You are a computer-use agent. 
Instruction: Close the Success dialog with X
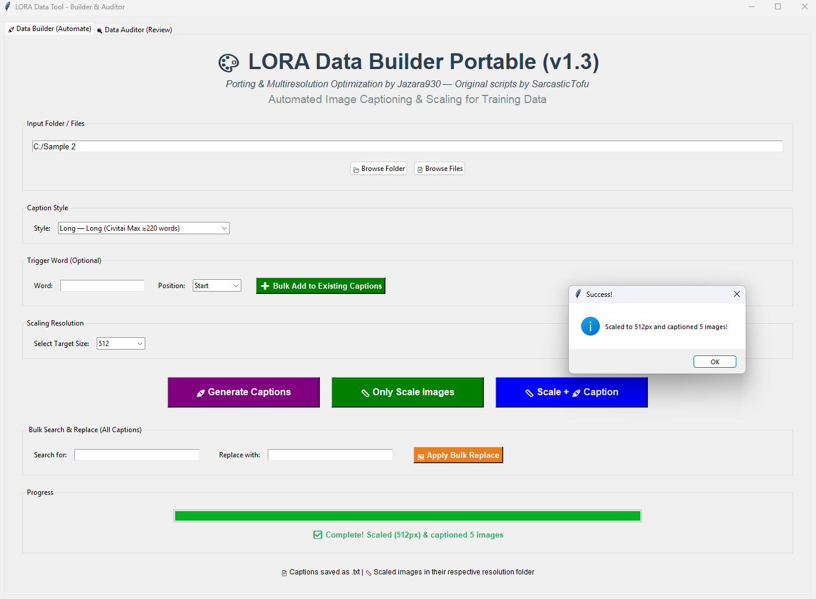(737, 294)
